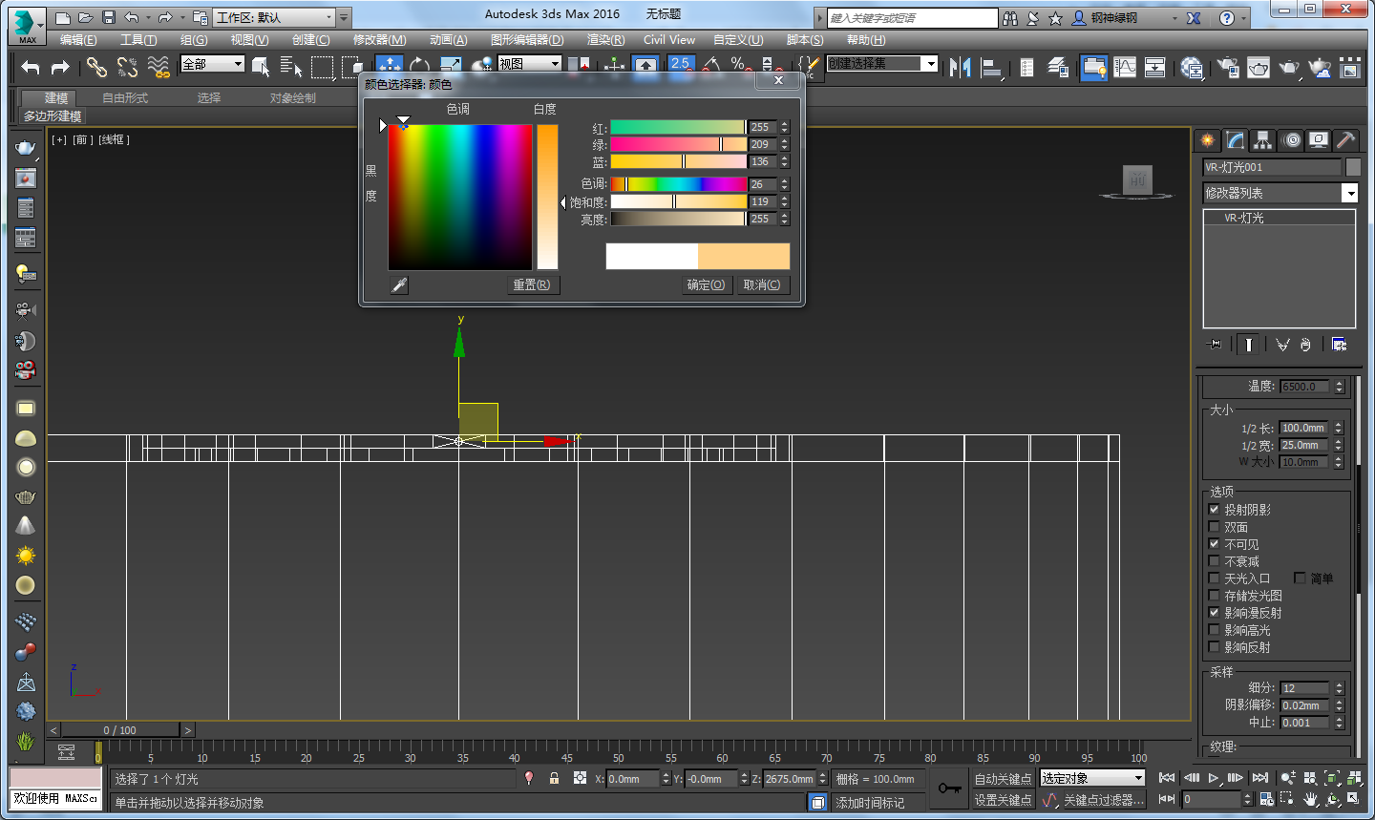Switch to the Motion panel tab icon

coord(1291,140)
